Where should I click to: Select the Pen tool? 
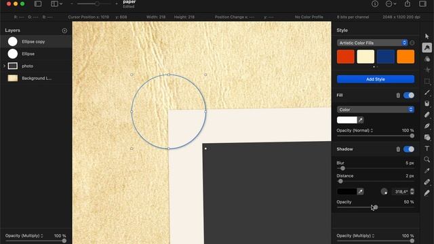coord(427,126)
